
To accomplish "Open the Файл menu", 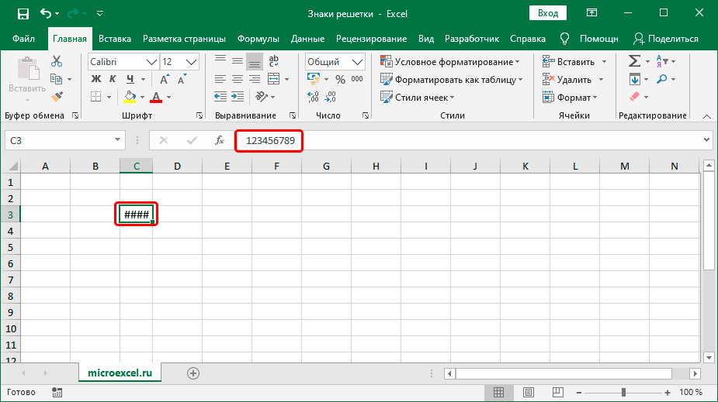I will [x=23, y=39].
